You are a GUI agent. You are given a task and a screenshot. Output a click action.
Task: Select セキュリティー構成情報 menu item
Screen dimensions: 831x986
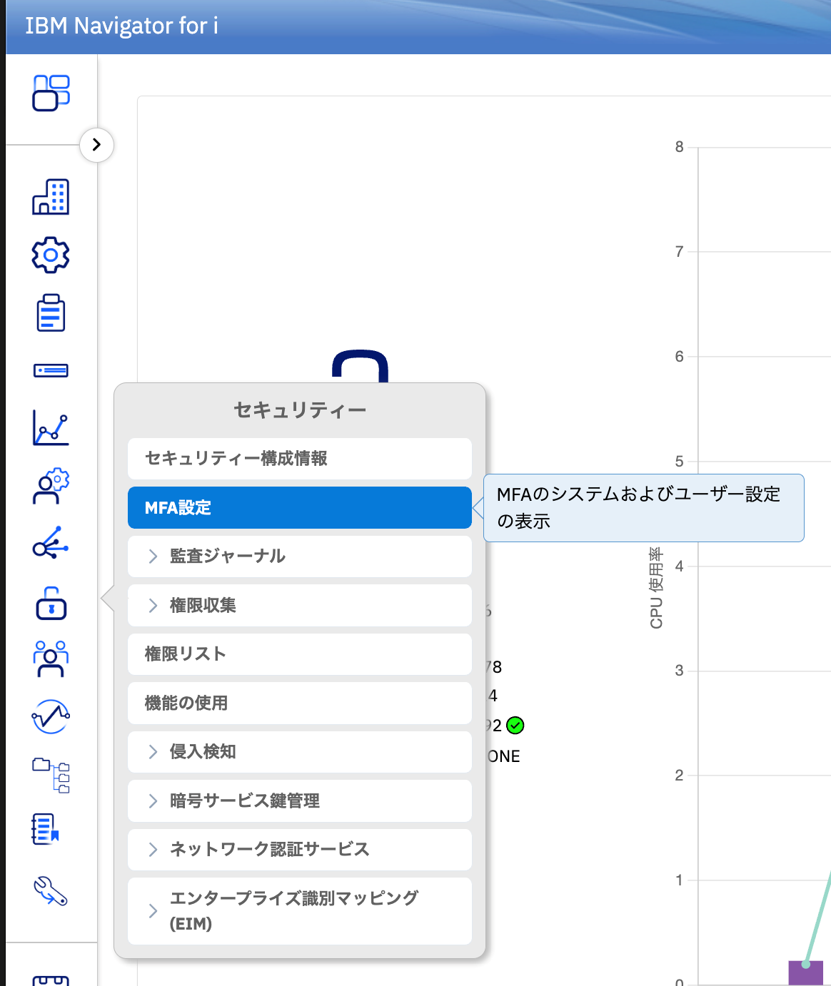[x=300, y=458]
